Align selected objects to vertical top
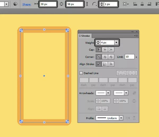Screen dimensions: 159x137 coord(157,4)
